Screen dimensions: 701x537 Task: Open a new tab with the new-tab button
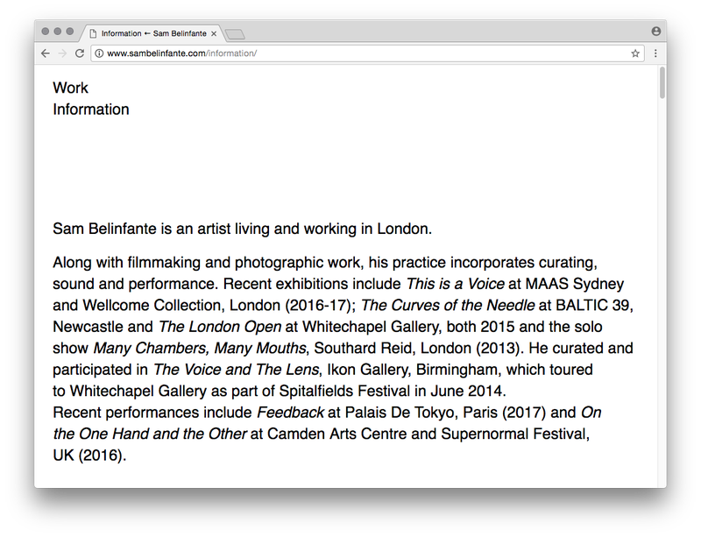click(235, 34)
